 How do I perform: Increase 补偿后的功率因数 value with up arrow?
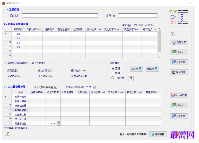tap(94, 86)
